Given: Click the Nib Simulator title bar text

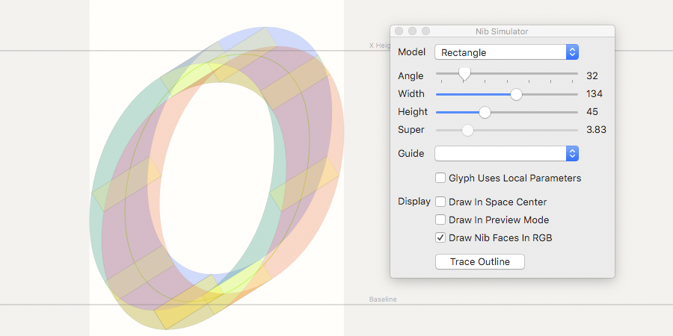Looking at the screenshot, I should [x=502, y=31].
